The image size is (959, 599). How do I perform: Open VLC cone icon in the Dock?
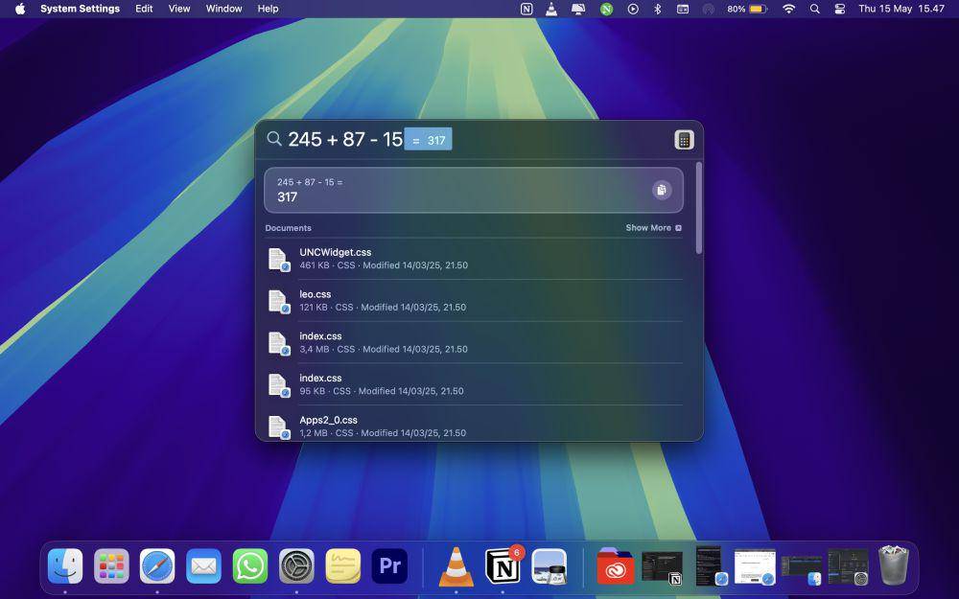pos(456,565)
